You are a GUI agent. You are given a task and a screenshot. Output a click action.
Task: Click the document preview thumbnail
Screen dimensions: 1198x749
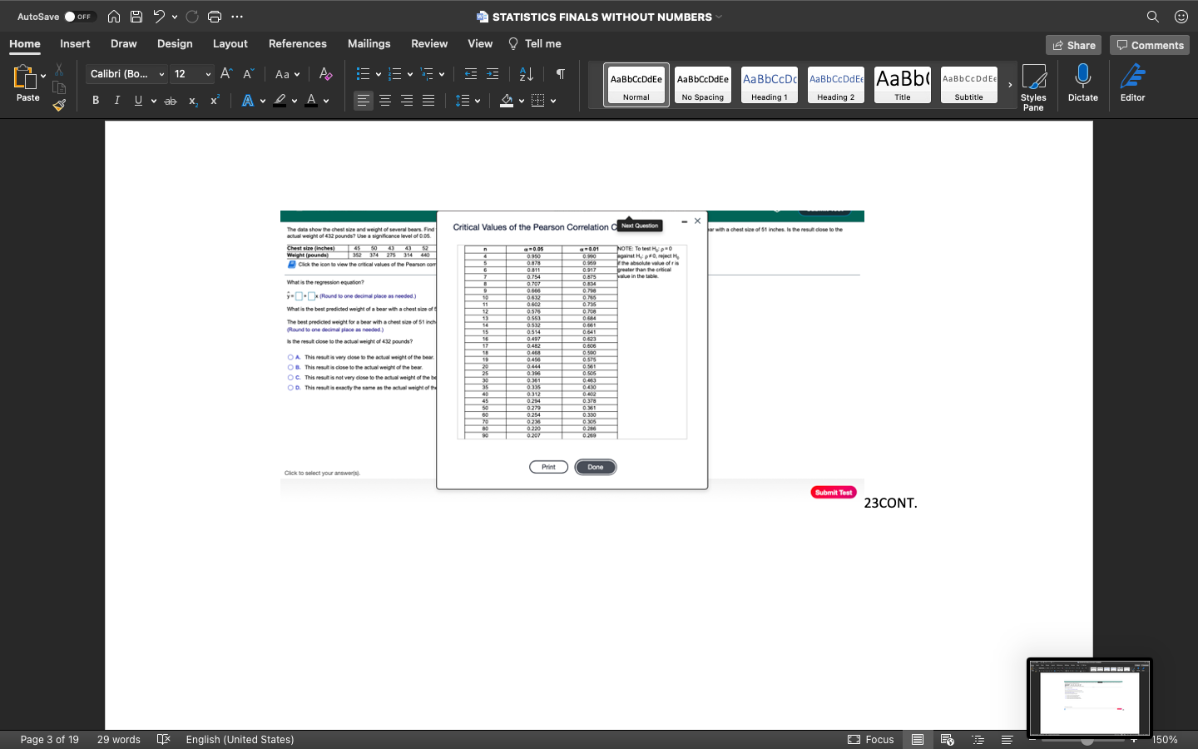click(1089, 699)
